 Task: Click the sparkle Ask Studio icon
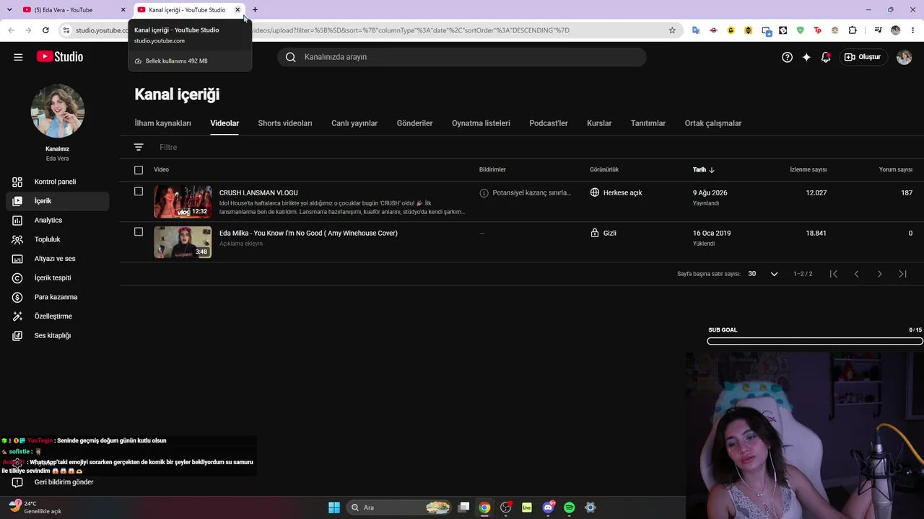[806, 57]
